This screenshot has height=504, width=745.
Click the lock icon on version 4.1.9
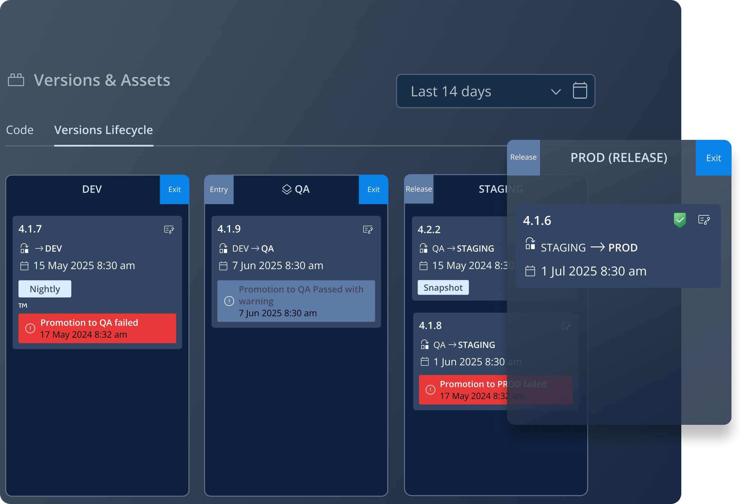[x=224, y=248]
